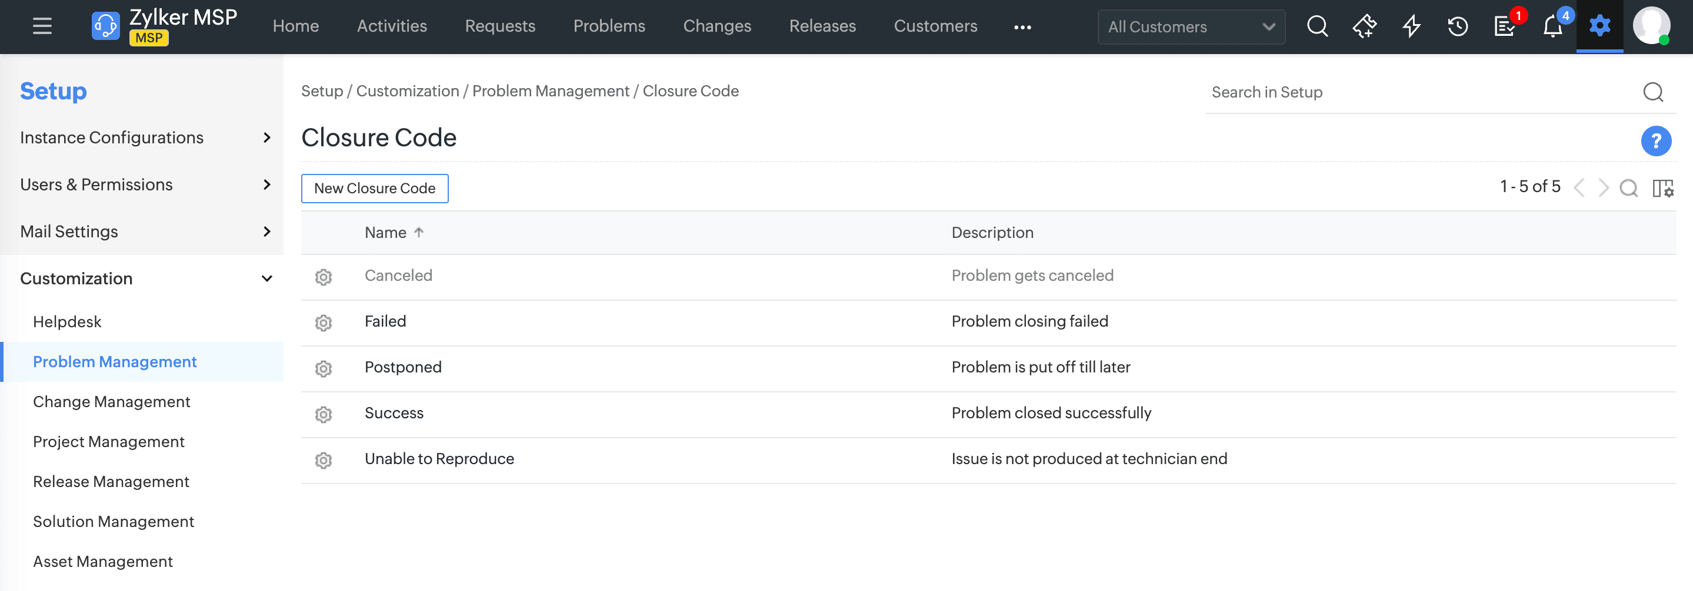The height and width of the screenshot is (591, 1693).
Task: Open the notifications bell icon
Action: coord(1552,27)
